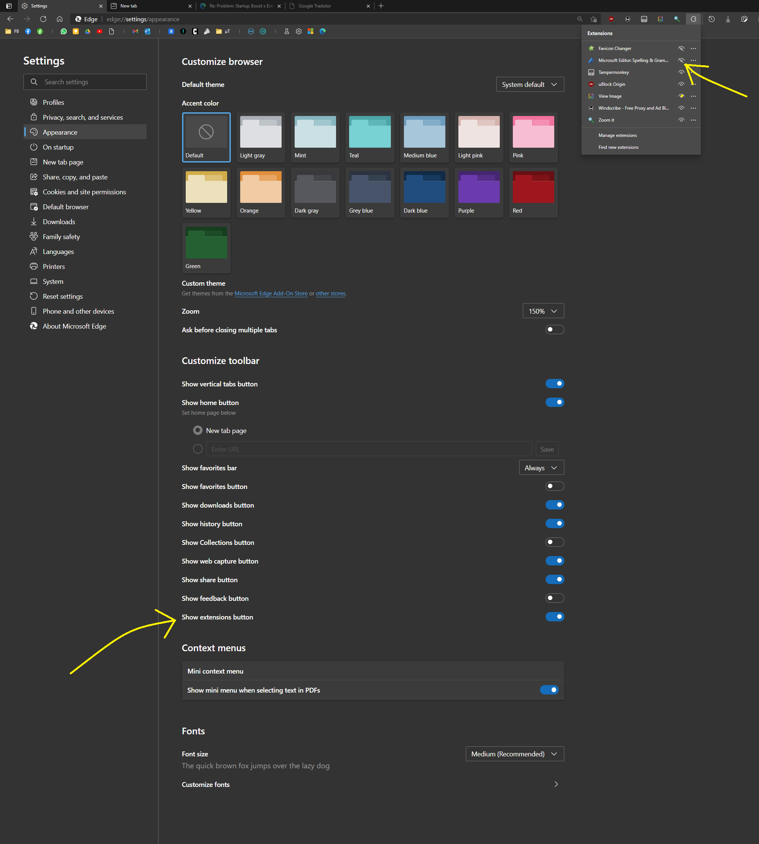The image size is (759, 844).
Task: Click the Zoom it toolbar icon
Action: [x=677, y=19]
